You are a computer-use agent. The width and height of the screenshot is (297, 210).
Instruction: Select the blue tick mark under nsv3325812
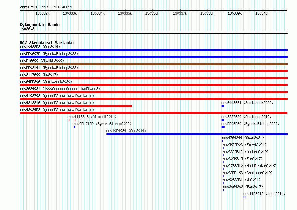coord(223,155)
